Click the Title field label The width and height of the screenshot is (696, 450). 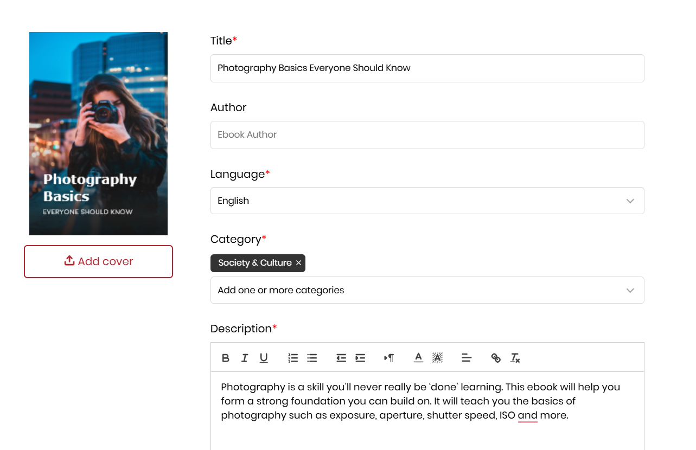[x=224, y=41]
